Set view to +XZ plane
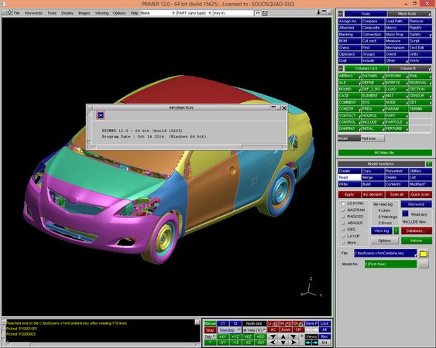 coord(248,336)
